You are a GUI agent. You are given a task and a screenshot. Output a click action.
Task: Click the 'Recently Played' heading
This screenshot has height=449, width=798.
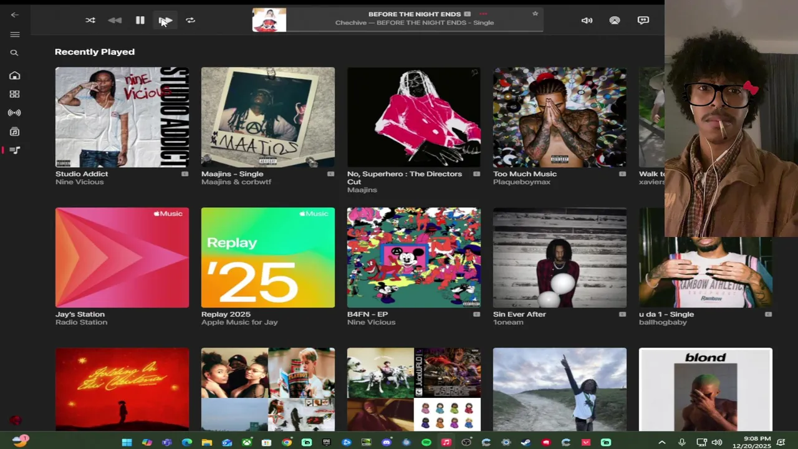click(95, 52)
